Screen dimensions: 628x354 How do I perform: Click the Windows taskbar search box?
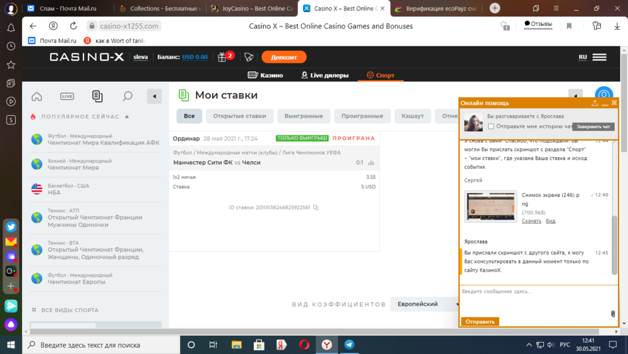101,345
